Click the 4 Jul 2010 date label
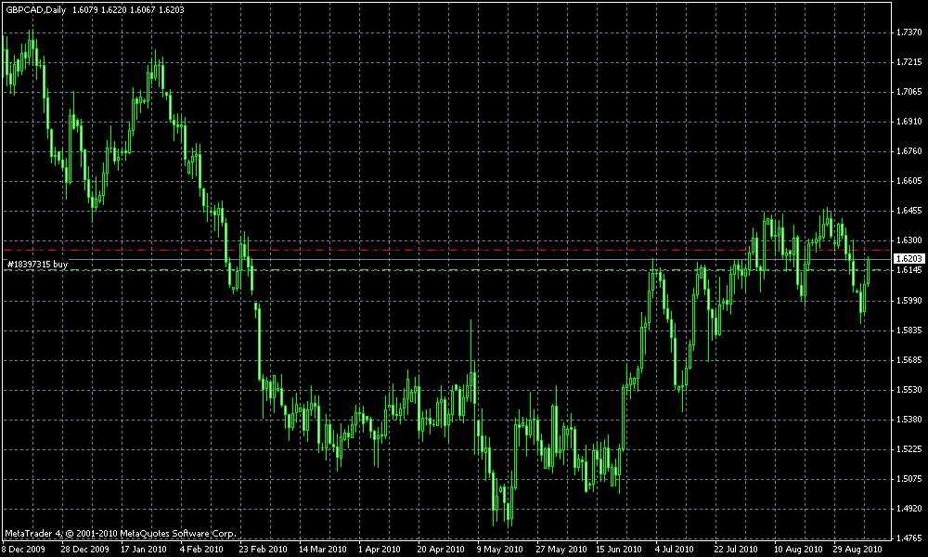The image size is (928, 557). point(674,550)
